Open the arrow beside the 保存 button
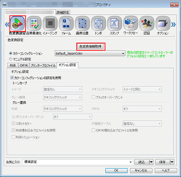 (172, 162)
